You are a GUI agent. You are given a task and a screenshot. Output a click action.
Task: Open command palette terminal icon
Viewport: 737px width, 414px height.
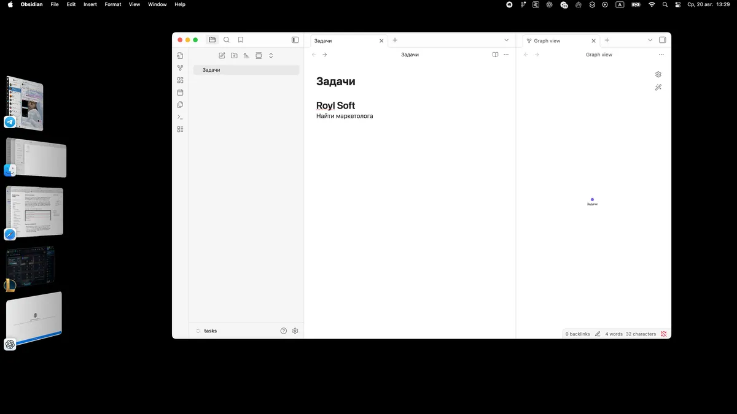180,117
